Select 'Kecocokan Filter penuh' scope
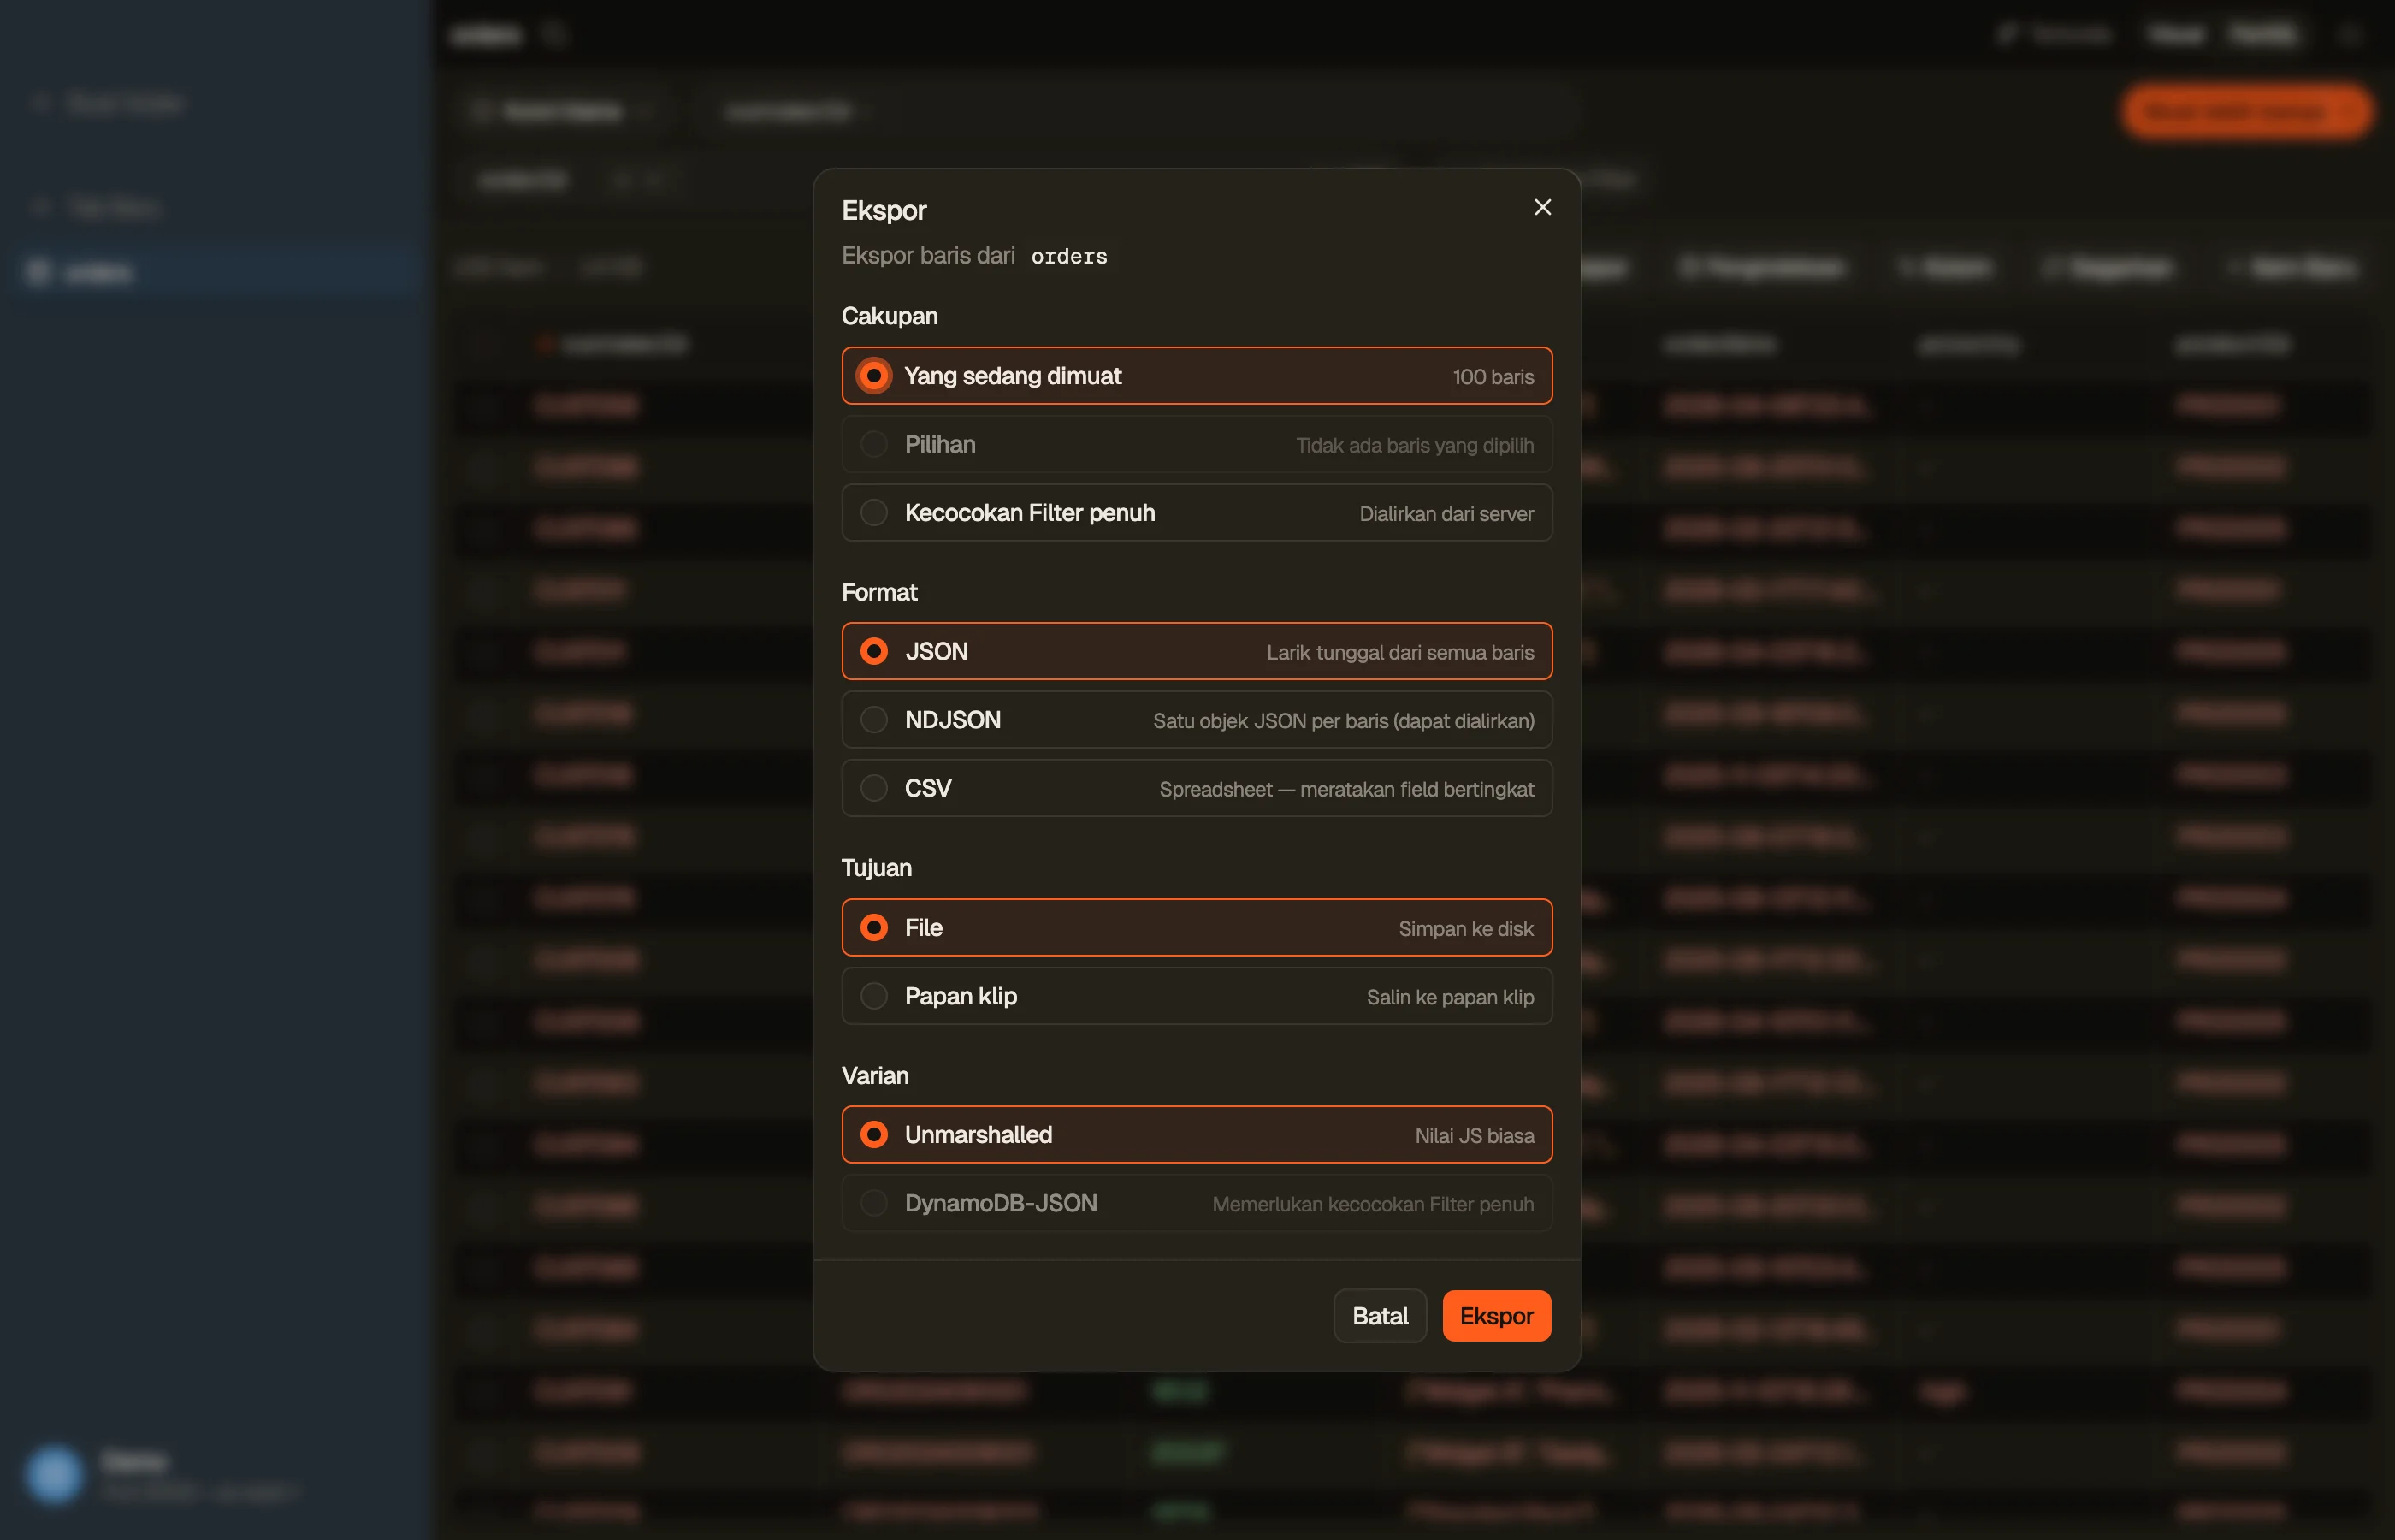The image size is (2395, 1540). pos(1197,513)
